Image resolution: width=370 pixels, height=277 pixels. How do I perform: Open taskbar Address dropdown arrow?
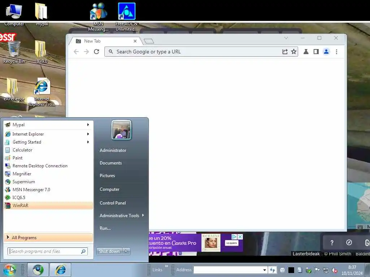tap(265, 270)
